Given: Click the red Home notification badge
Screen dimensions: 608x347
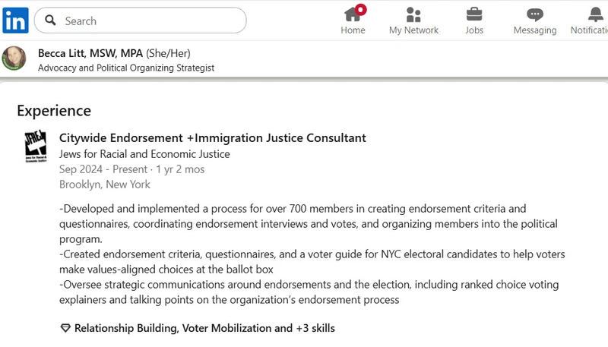Looking at the screenshot, I should coord(361,9).
